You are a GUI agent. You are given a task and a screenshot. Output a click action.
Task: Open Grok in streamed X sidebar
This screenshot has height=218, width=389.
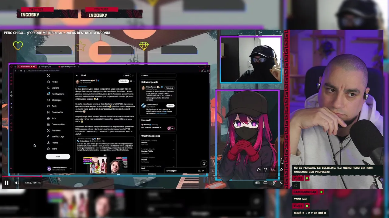(52, 106)
